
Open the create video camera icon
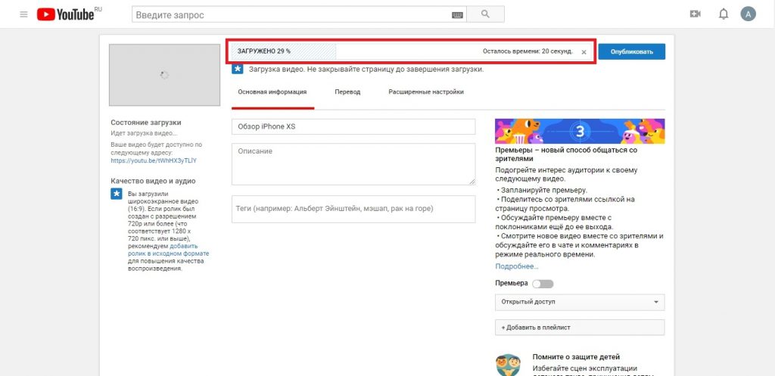tap(695, 14)
